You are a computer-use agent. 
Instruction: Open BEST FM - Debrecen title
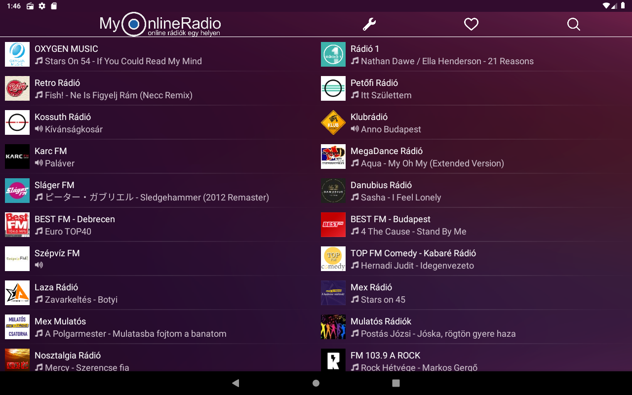point(75,219)
